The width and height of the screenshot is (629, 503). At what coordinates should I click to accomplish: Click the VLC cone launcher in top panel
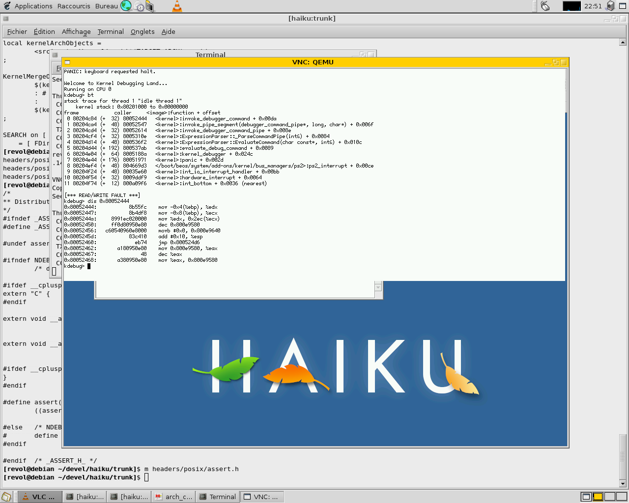[177, 6]
